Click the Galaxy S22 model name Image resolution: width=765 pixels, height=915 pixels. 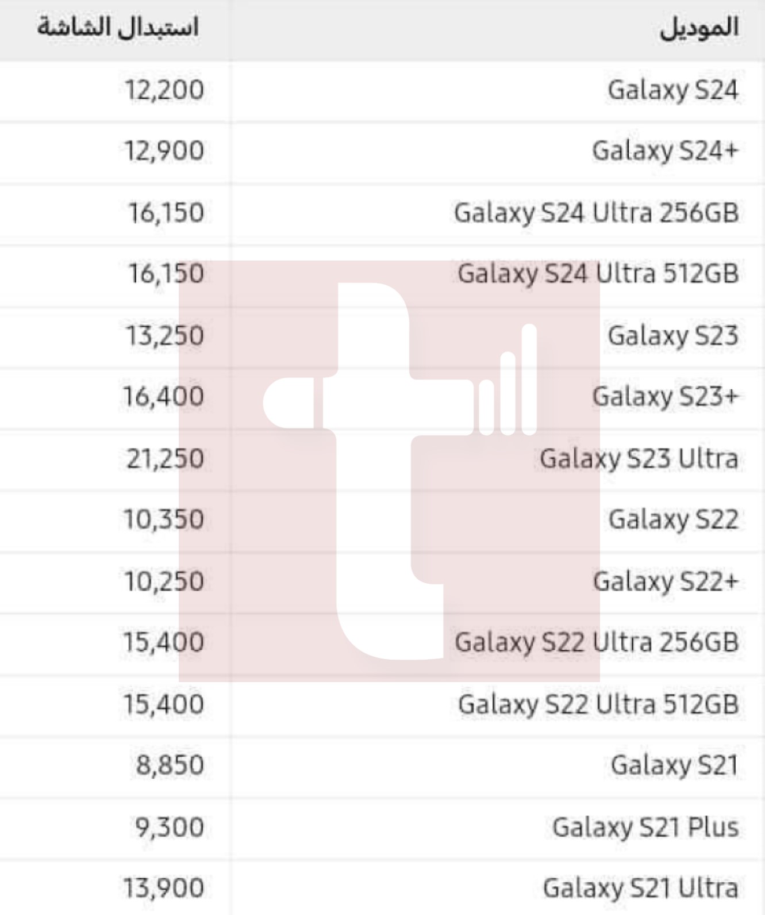[x=673, y=519]
